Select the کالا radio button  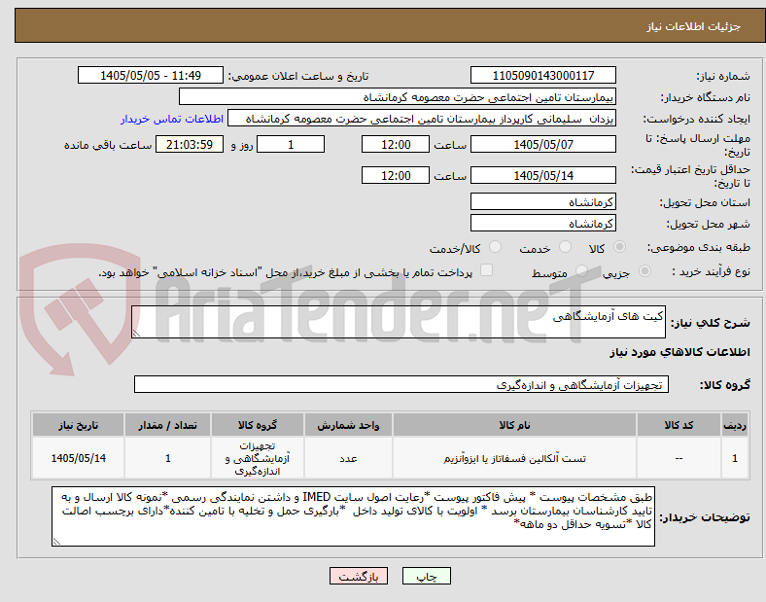click(619, 247)
